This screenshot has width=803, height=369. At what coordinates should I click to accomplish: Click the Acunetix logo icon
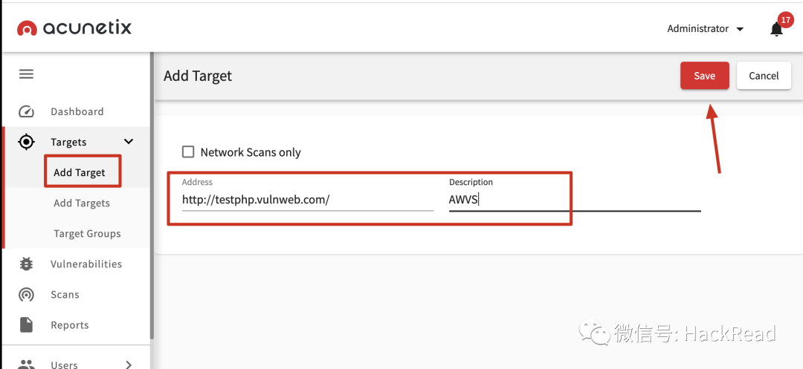(x=27, y=28)
